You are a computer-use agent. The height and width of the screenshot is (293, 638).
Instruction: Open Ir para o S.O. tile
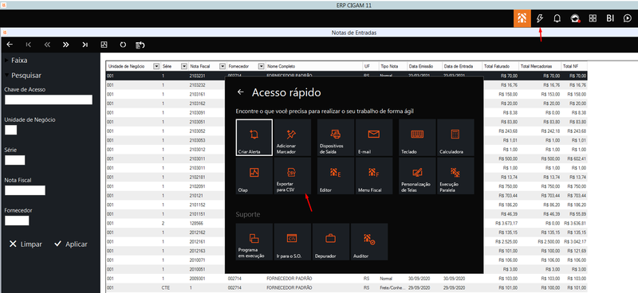(x=293, y=242)
